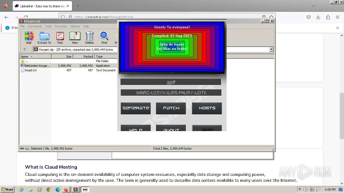Viewport: 344px width, 193px height.
Task: Open File Explorer from the taskbar
Action: [30, 190]
